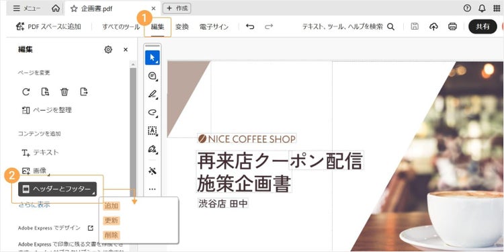Choose 追加 from the popup menu
Image resolution: width=504 pixels, height=252 pixels.
pos(111,206)
